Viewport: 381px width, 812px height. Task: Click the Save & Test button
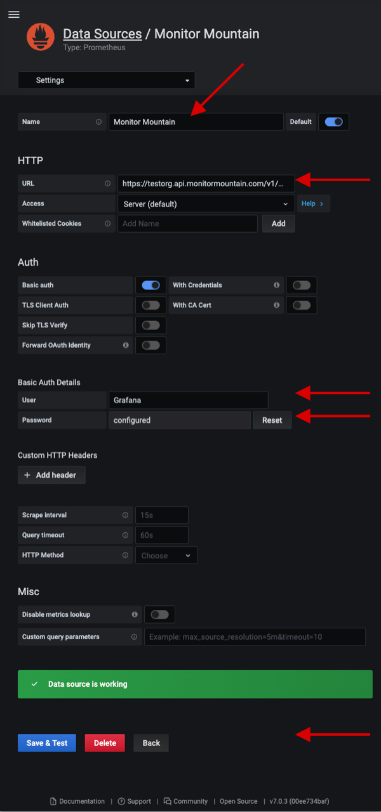(47, 743)
